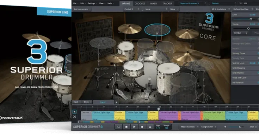The height and width of the screenshot is (140, 259).
Task: Open the Settings menu
Action: (92, 3)
